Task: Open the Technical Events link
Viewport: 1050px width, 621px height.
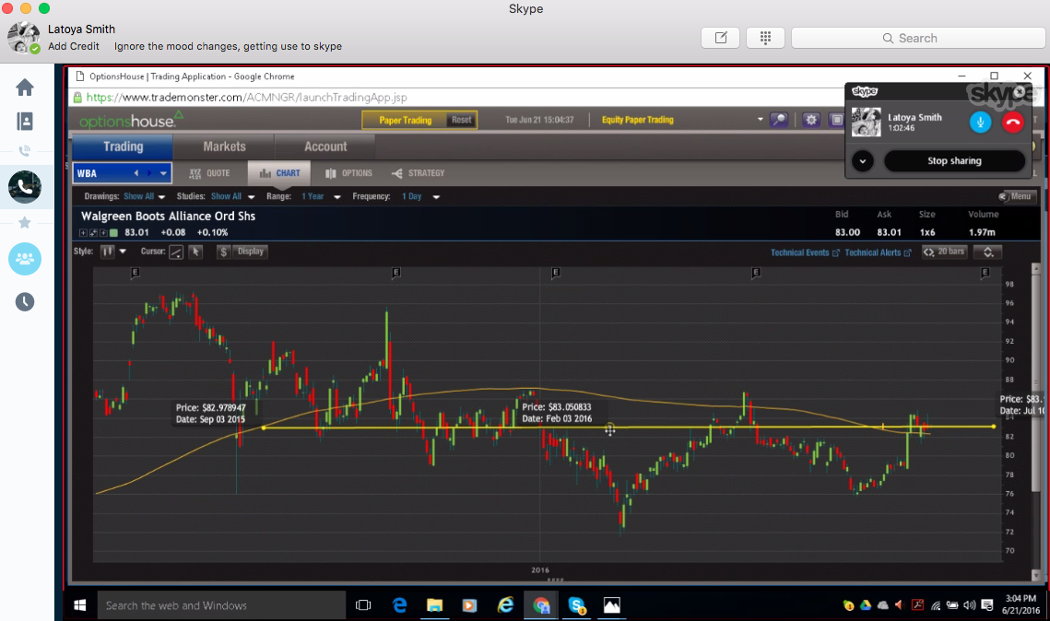Action: 801,252
